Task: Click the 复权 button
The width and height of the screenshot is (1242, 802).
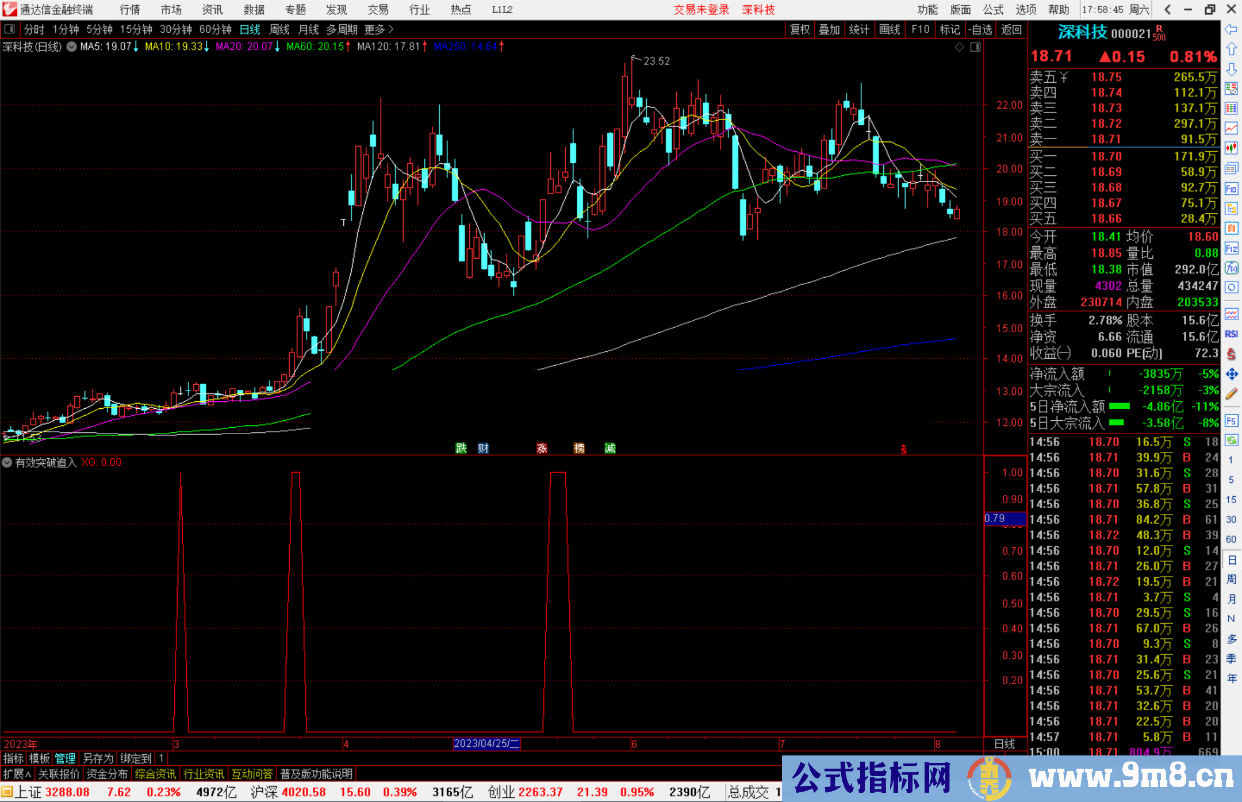Action: (800, 29)
